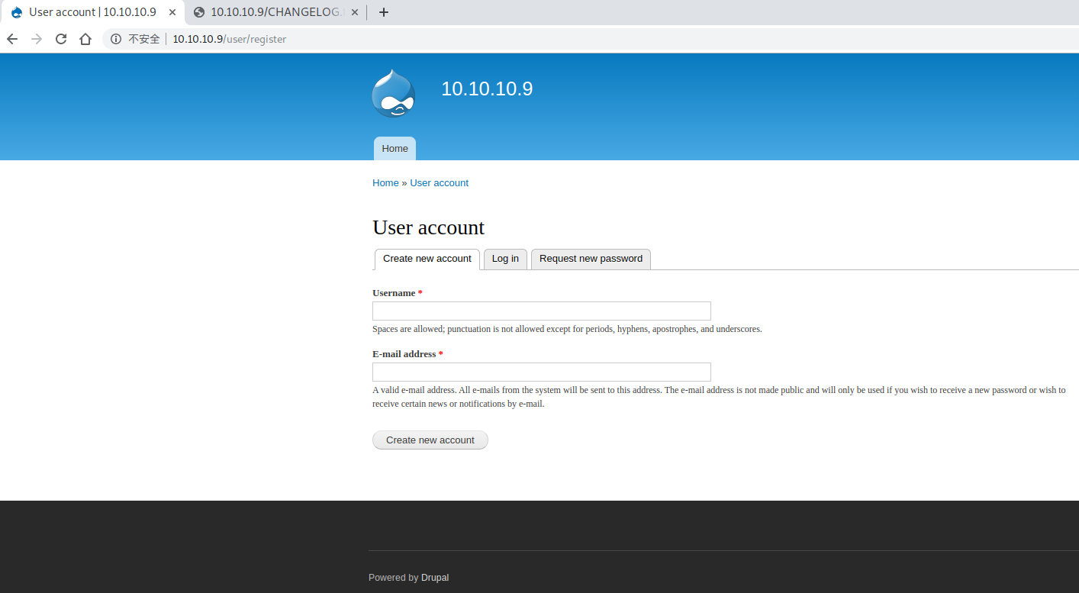Follow the User account breadcrumb link
The image size is (1079, 593).
(x=439, y=183)
